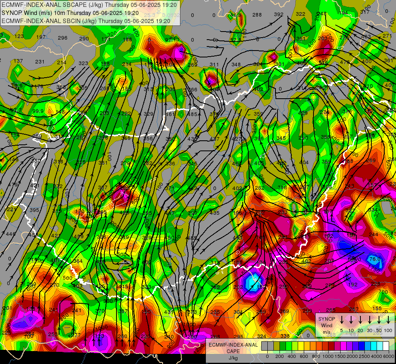Screen dimensions: 396x364
Task: Pick the pure yellow swatch in CAPE legend
Action: (301, 346)
